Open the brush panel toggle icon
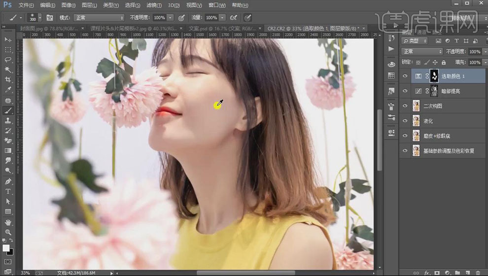 (49, 17)
